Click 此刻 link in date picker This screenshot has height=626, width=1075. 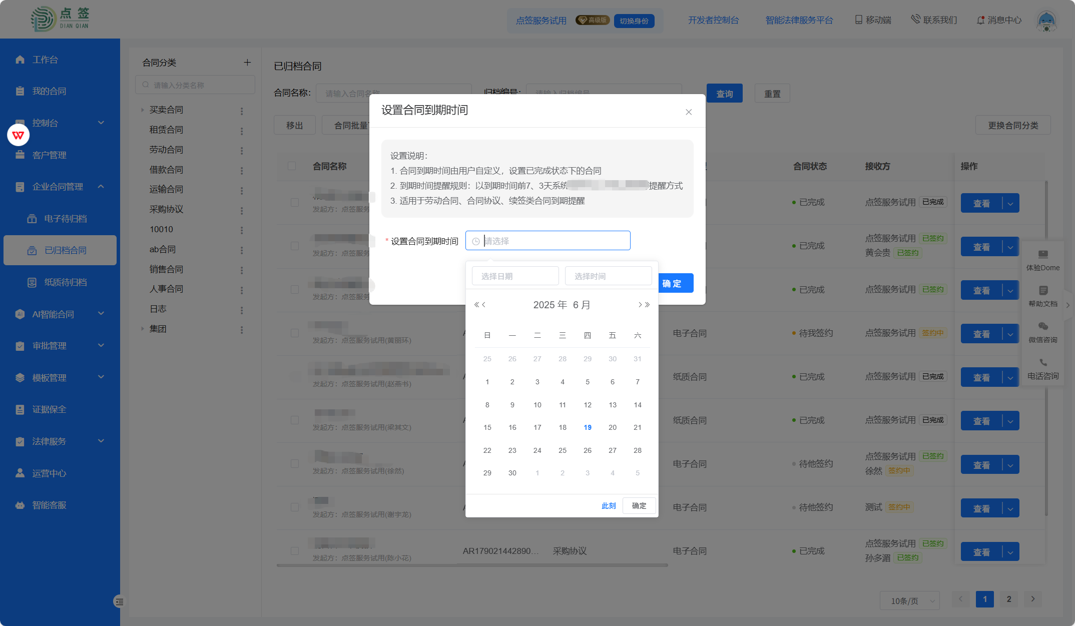(x=609, y=506)
